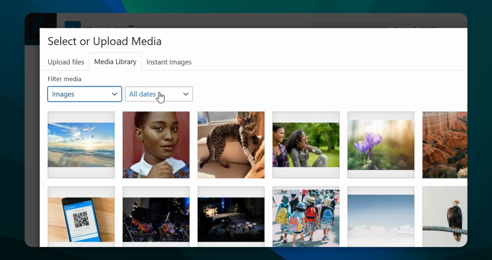
Task: Pick the snowy mountain landscape thumbnail
Action: 381,217
